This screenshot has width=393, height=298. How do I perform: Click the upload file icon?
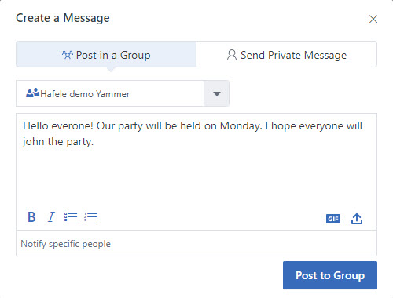[x=357, y=219]
